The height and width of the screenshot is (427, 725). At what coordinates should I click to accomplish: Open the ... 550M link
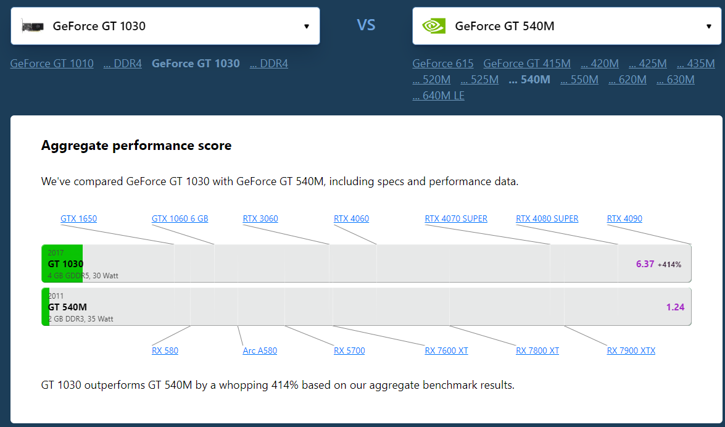click(x=579, y=80)
